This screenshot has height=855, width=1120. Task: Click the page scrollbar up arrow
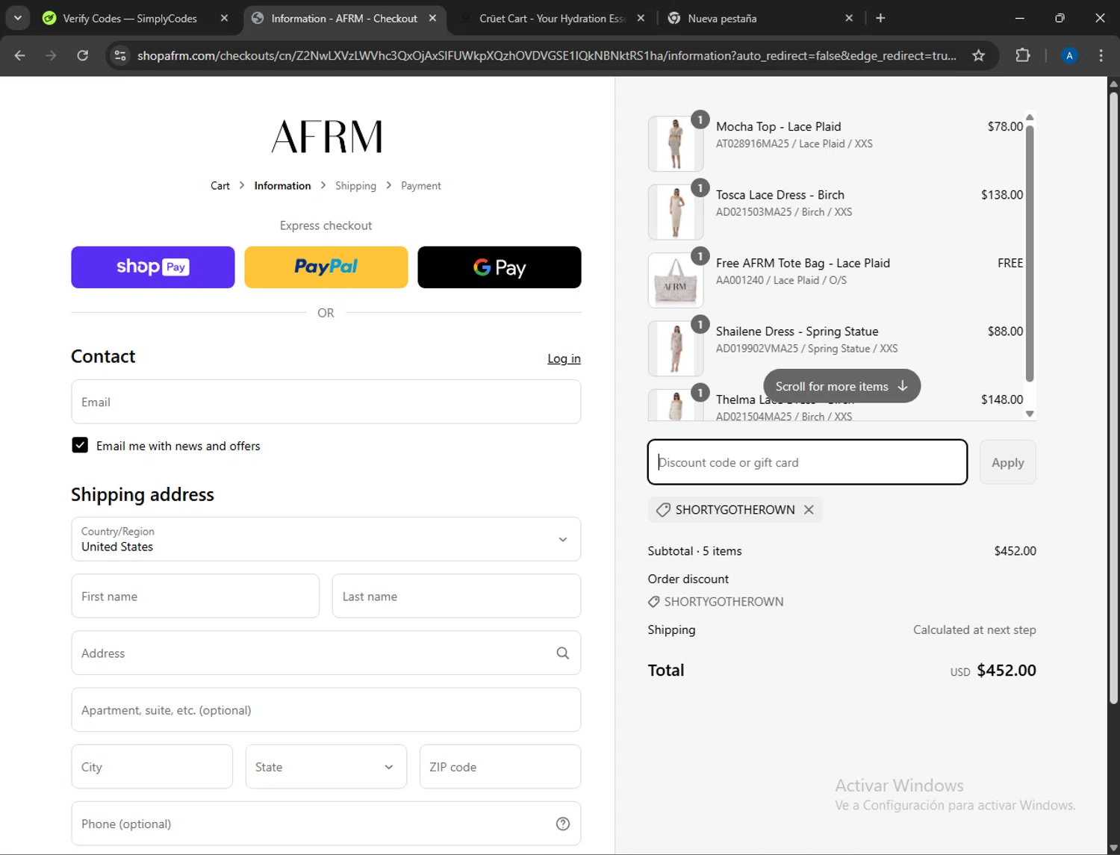pyautogui.click(x=1113, y=84)
